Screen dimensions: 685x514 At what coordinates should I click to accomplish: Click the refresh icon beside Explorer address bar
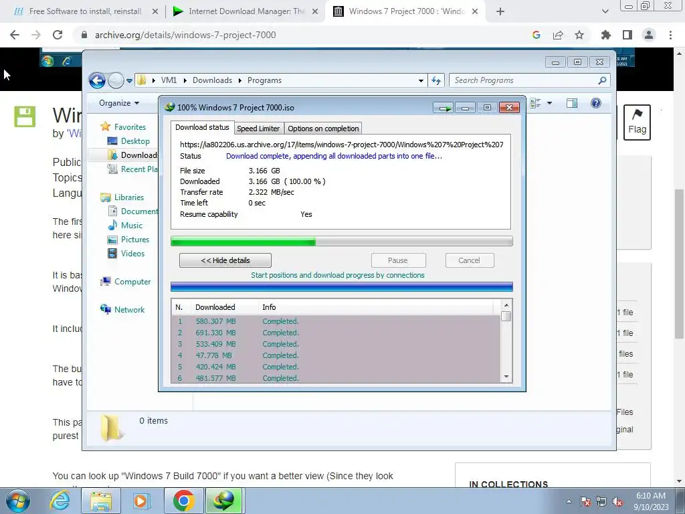click(x=436, y=80)
